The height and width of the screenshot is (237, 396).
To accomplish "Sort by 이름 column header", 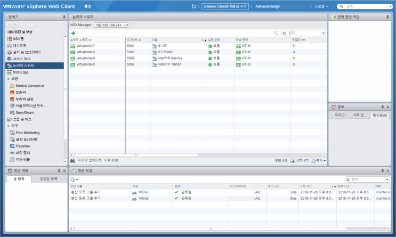I will point(179,40).
